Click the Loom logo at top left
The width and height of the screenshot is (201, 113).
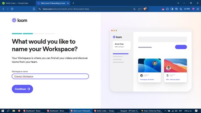(x=19, y=20)
